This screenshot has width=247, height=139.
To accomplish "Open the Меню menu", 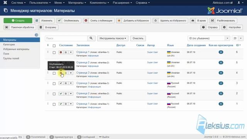I will coord(59,3).
